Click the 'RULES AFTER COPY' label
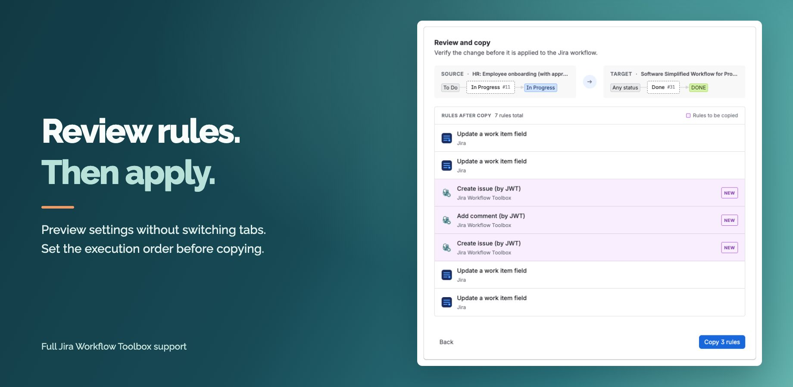 tap(466, 116)
